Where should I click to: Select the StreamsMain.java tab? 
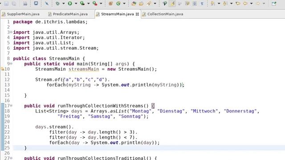coord(118,14)
